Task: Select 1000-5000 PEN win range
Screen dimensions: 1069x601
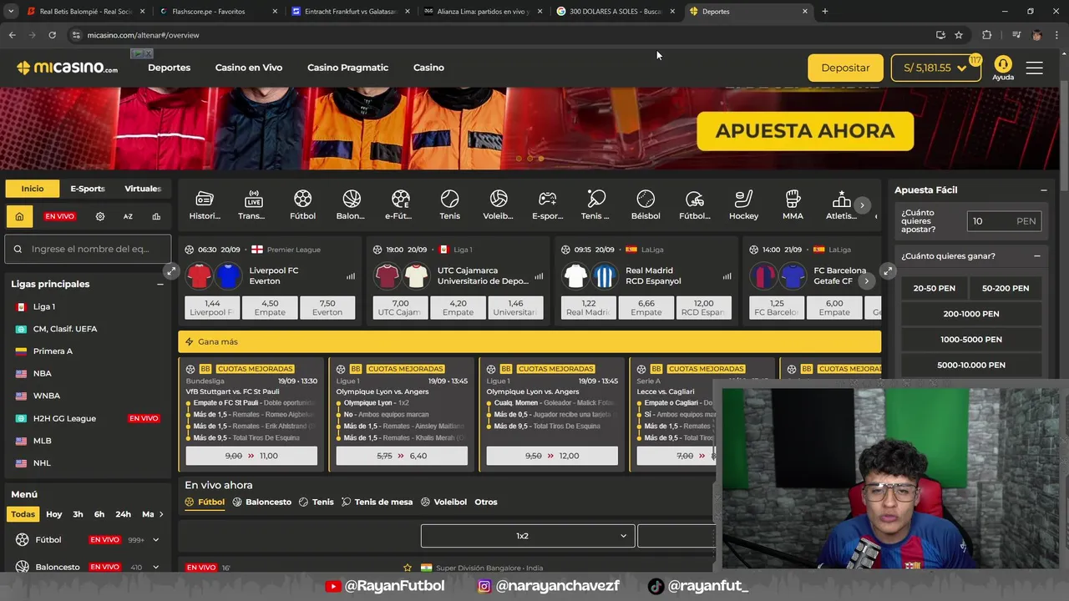Action: (x=971, y=340)
